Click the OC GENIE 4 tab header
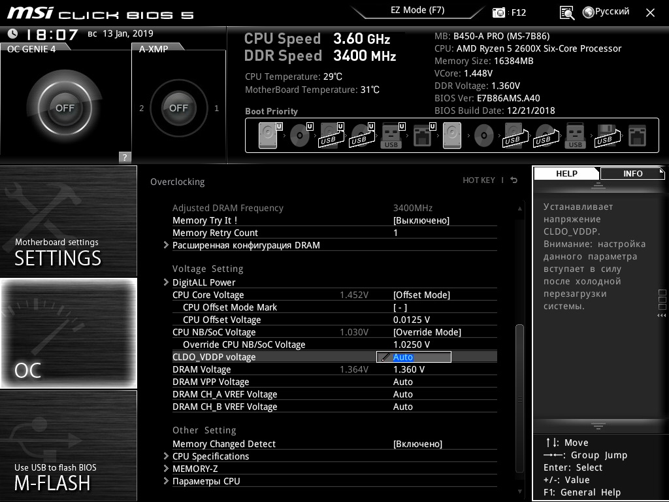669x502 pixels. pos(31,49)
